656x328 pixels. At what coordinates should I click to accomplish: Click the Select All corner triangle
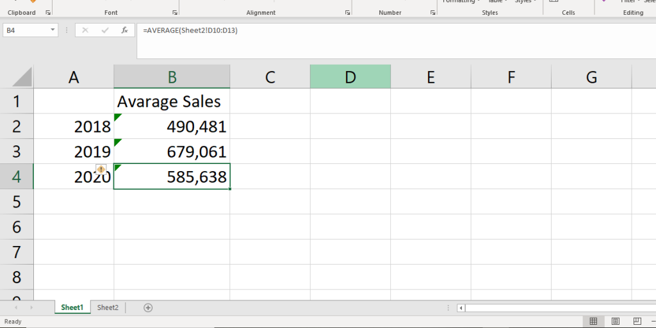pyautogui.click(x=22, y=77)
